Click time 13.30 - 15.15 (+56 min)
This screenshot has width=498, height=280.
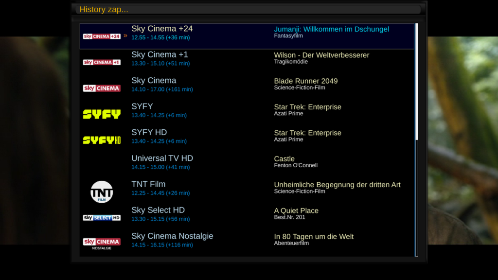160,219
